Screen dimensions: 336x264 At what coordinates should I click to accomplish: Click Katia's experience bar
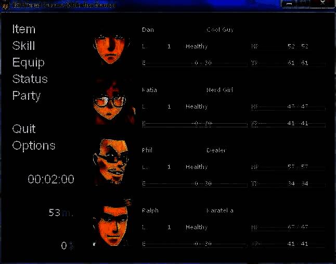195,125
